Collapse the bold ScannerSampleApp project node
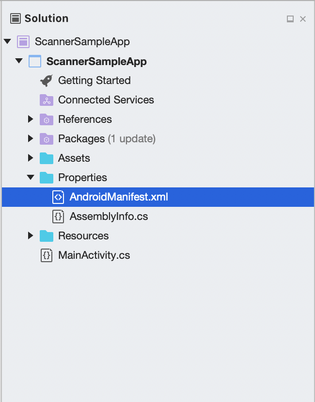 [x=19, y=61]
